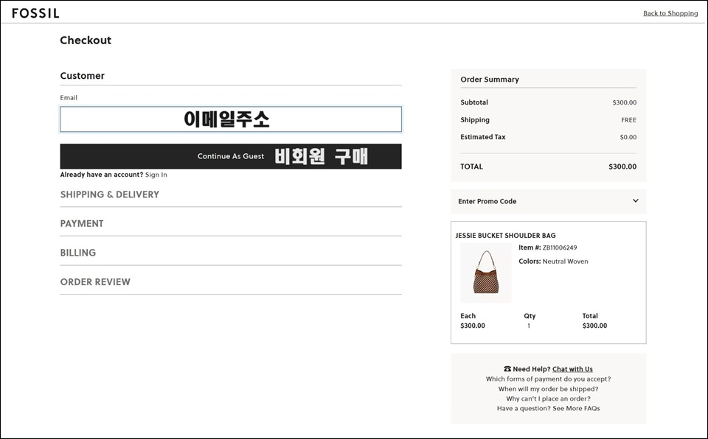The width and height of the screenshot is (708, 439).
Task: Select the Neutral Woven color text
Action: click(x=566, y=261)
